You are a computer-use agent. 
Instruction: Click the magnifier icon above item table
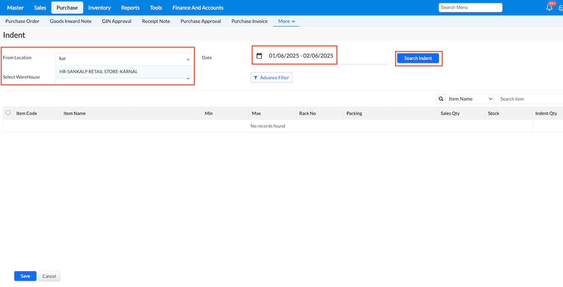[x=441, y=99]
